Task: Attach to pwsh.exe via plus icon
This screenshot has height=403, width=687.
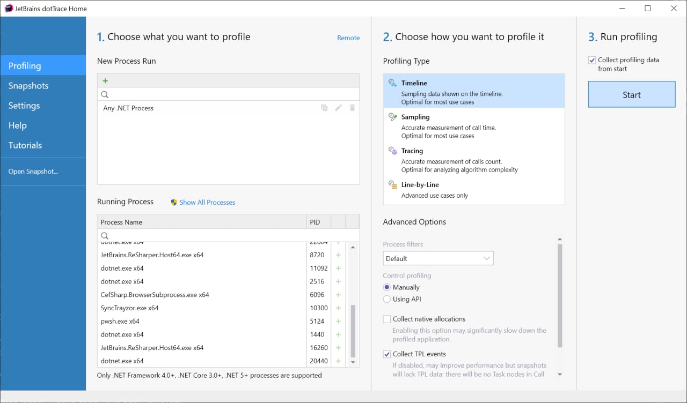Action: point(338,322)
